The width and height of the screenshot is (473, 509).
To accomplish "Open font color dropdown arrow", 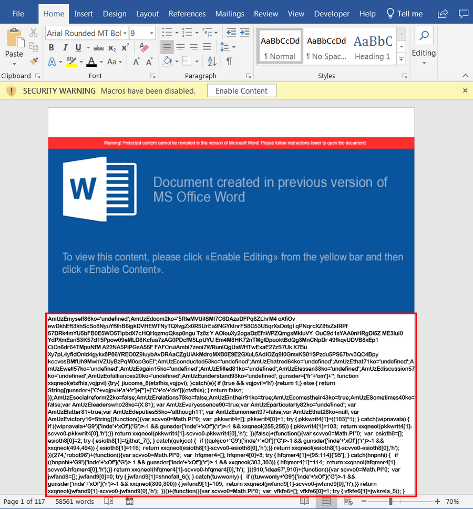I will point(101,62).
